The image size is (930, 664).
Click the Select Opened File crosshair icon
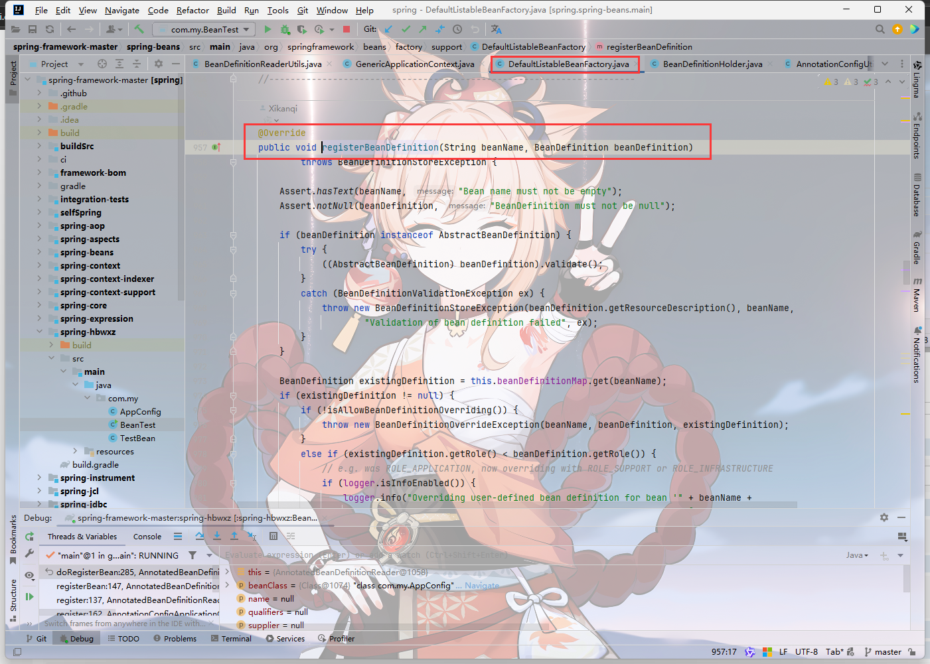(x=102, y=64)
